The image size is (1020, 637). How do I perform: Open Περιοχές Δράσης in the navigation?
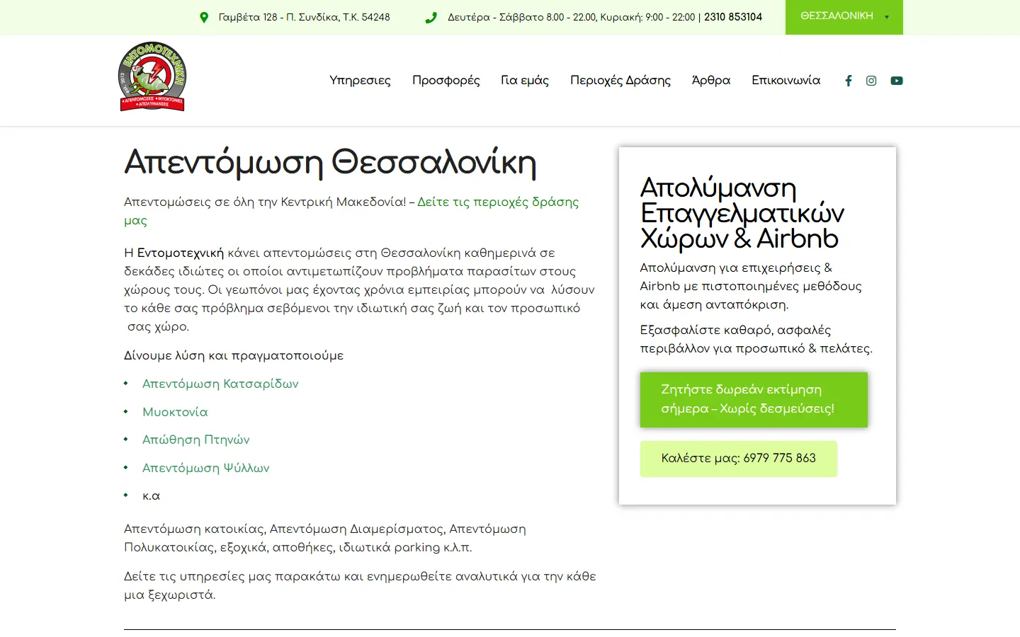(620, 81)
